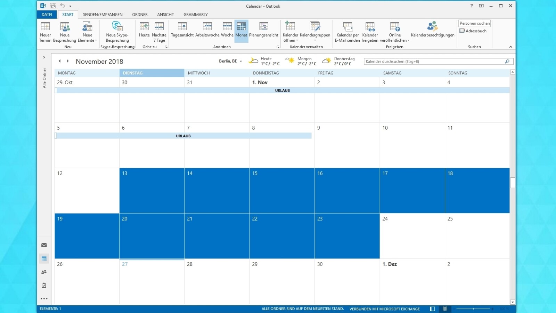Open the ANSICHT tab

(x=165, y=15)
